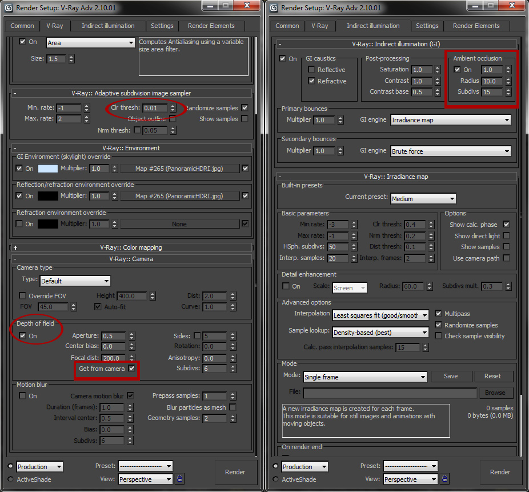Screen dimensions: 529x492
Task: Open Current preset Medium dropdown
Action: pos(423,199)
